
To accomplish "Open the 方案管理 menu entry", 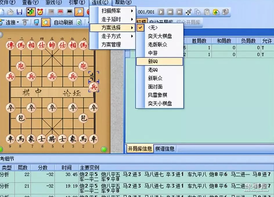I will pos(111,45).
